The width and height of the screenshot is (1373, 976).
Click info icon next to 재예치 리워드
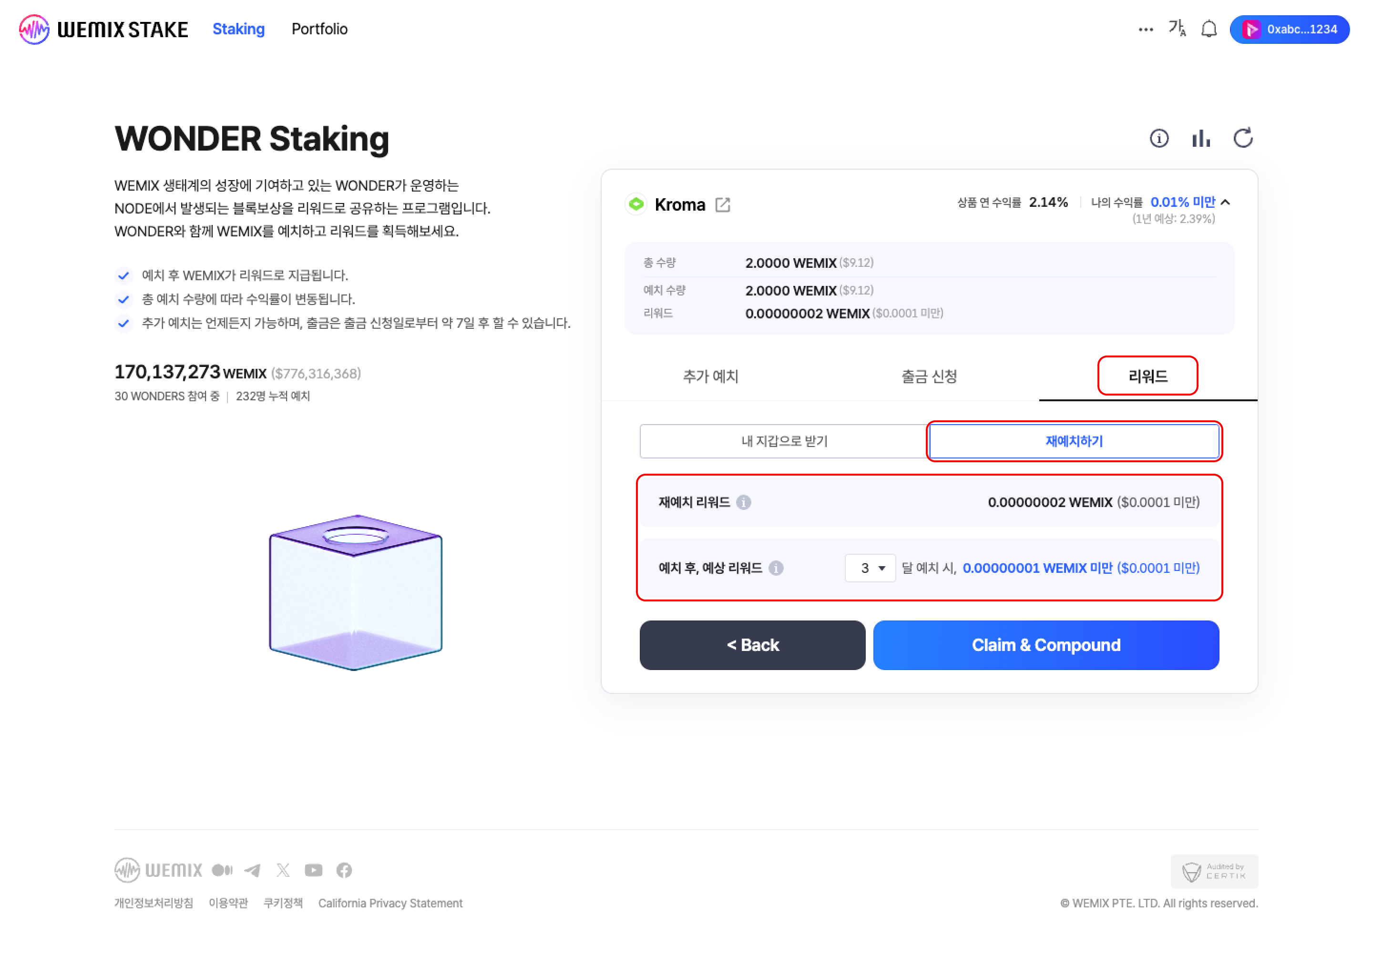tap(744, 502)
